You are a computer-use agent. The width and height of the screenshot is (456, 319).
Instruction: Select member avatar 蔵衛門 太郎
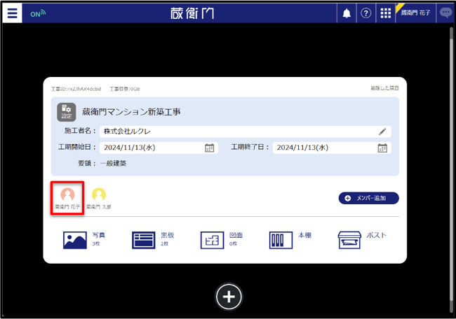pos(99,199)
